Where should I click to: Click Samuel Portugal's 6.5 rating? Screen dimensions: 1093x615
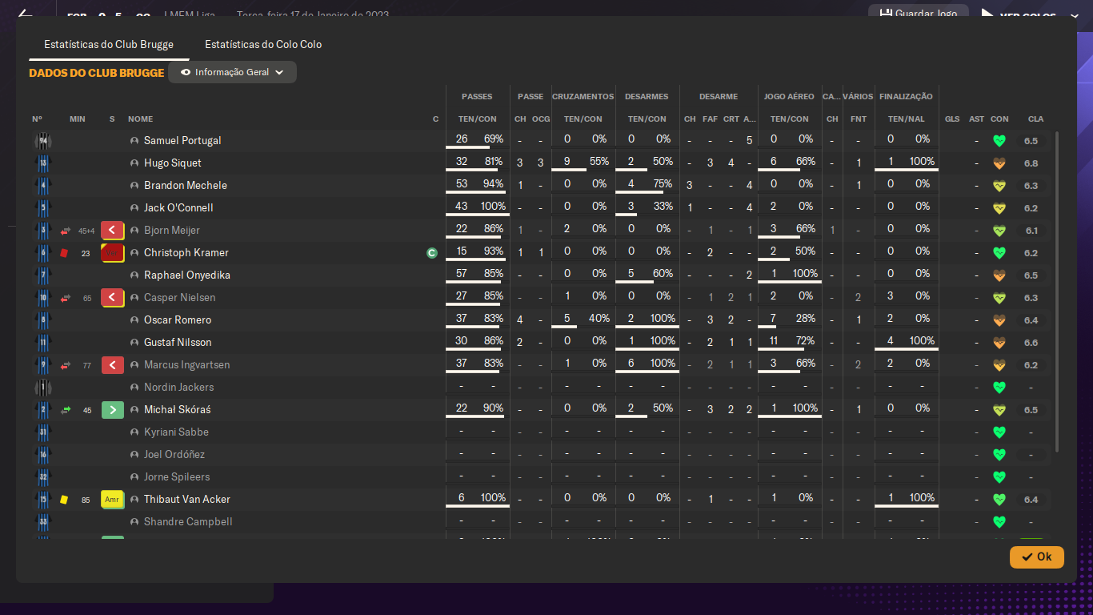click(x=1031, y=141)
